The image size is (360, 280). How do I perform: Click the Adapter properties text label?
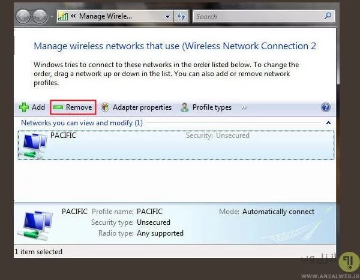(x=142, y=107)
